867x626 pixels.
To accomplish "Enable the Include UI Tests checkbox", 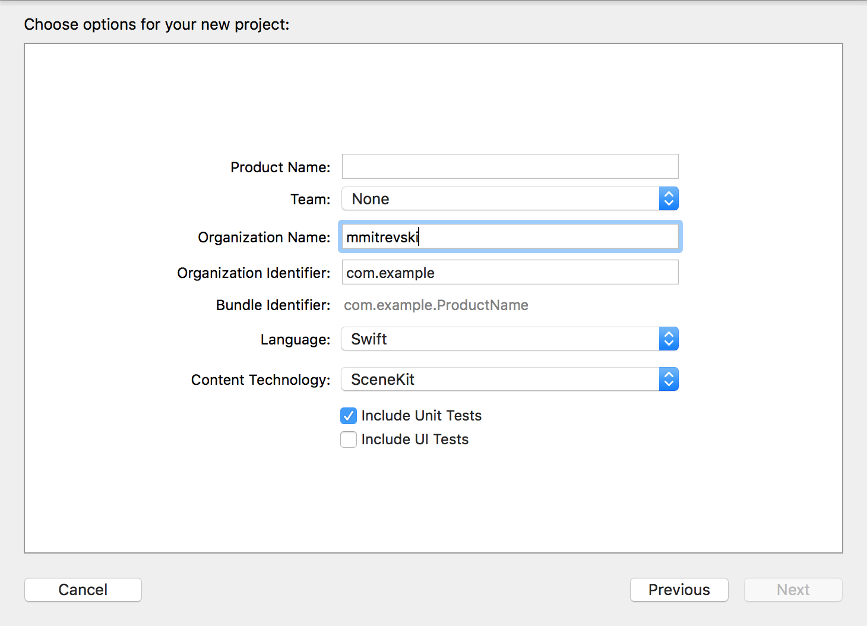I will click(349, 440).
